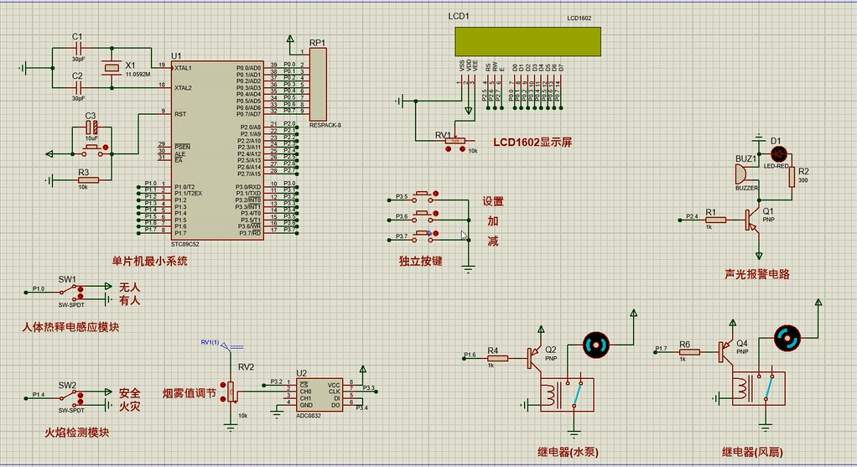Select the water pump motor
Image resolution: width=857 pixels, height=467 pixels.
596,345
